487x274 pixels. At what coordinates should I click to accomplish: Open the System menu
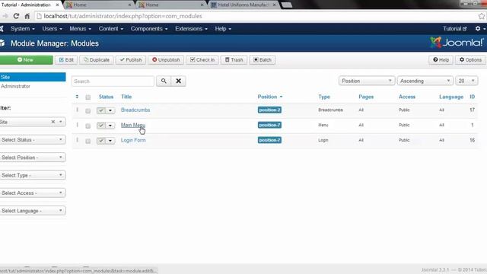tap(23, 29)
